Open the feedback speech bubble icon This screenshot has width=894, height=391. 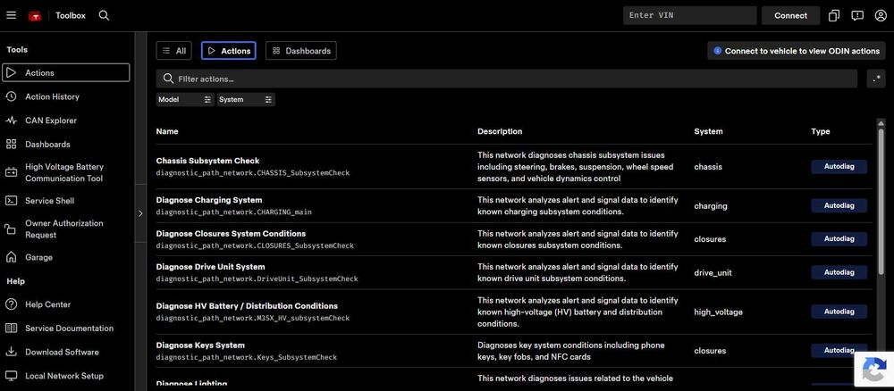point(857,15)
